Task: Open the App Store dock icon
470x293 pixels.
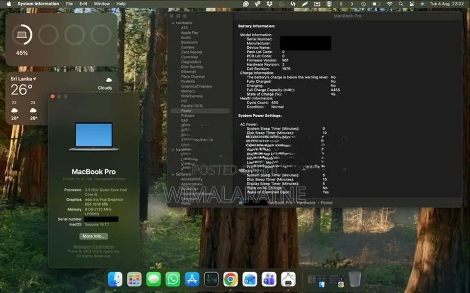Action: [x=192, y=279]
